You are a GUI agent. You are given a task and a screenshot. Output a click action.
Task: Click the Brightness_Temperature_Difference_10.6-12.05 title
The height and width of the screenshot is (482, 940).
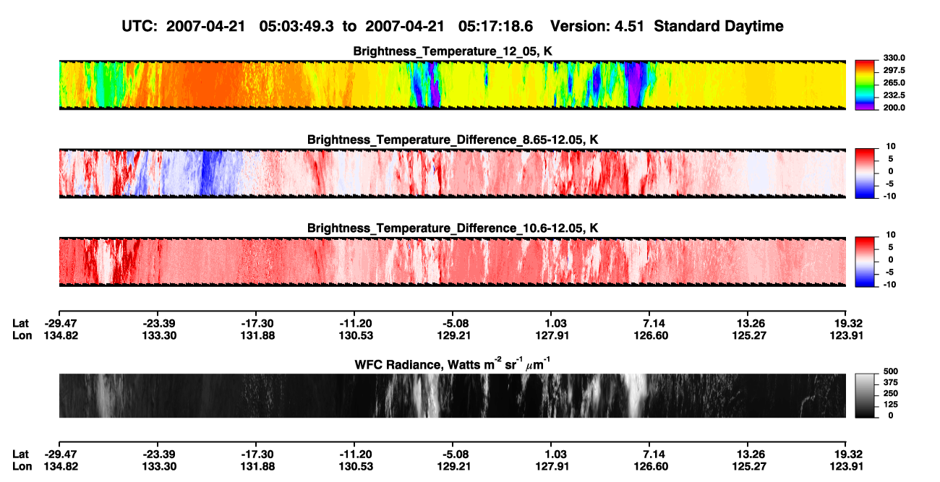(x=453, y=228)
